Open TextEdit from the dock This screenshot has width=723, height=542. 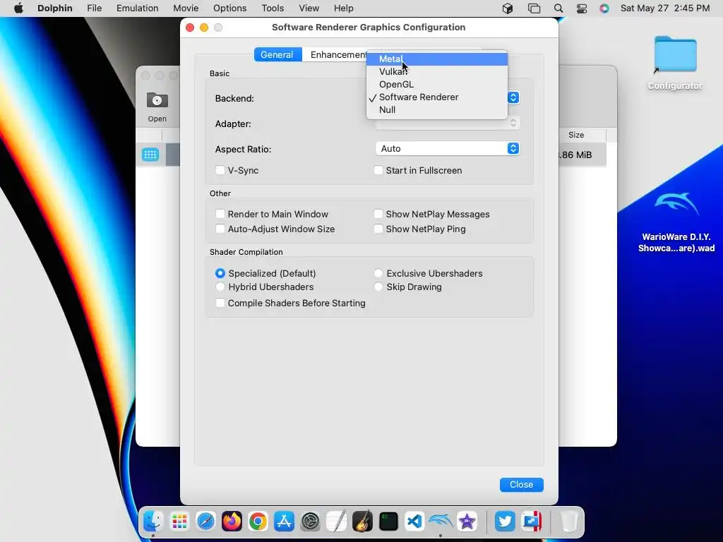coord(336,522)
